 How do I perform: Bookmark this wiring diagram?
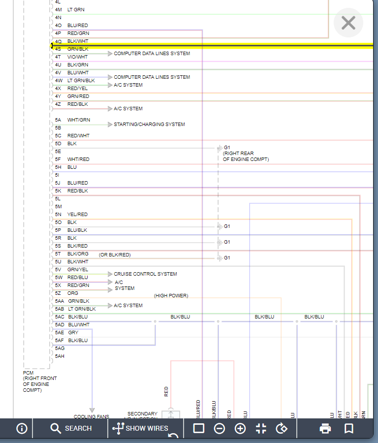(349, 428)
